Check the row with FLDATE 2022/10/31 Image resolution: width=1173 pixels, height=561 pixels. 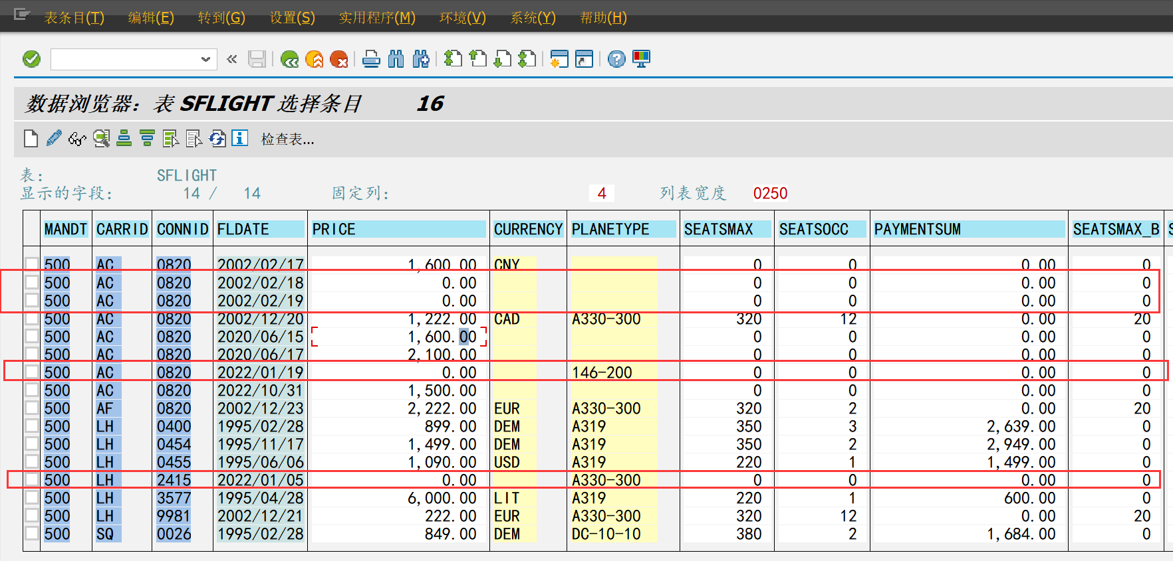pos(32,390)
